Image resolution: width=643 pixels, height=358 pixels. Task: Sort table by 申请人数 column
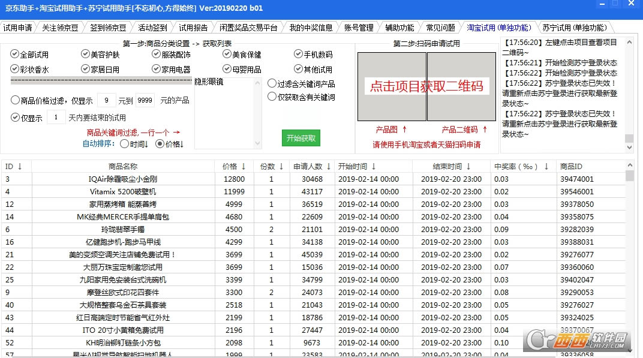(x=312, y=167)
